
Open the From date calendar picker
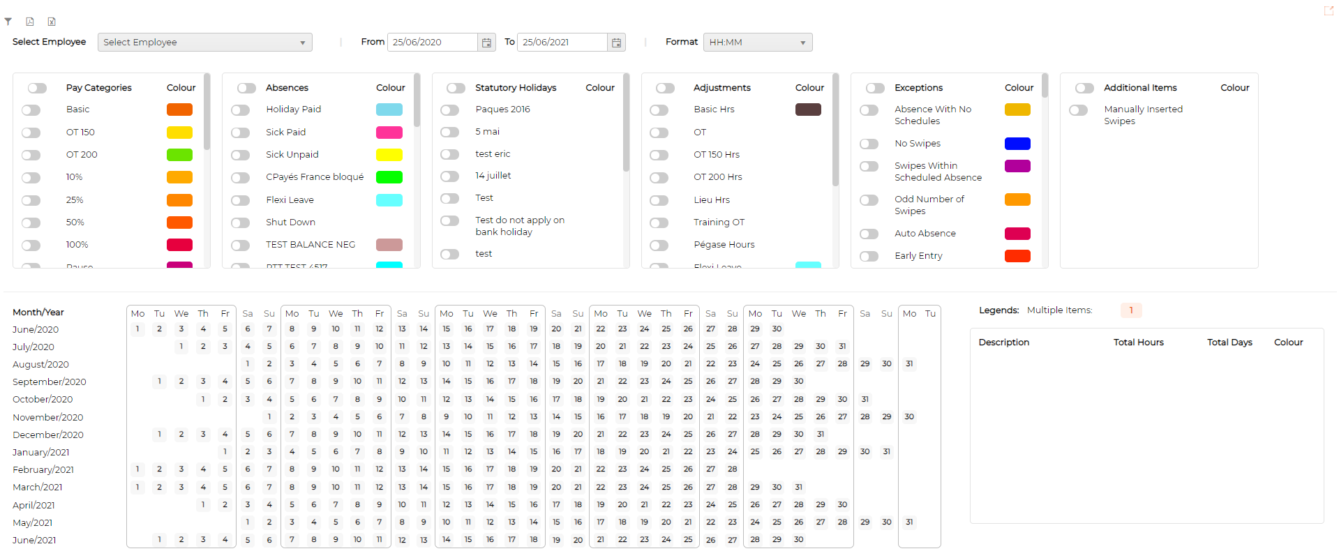(x=486, y=43)
